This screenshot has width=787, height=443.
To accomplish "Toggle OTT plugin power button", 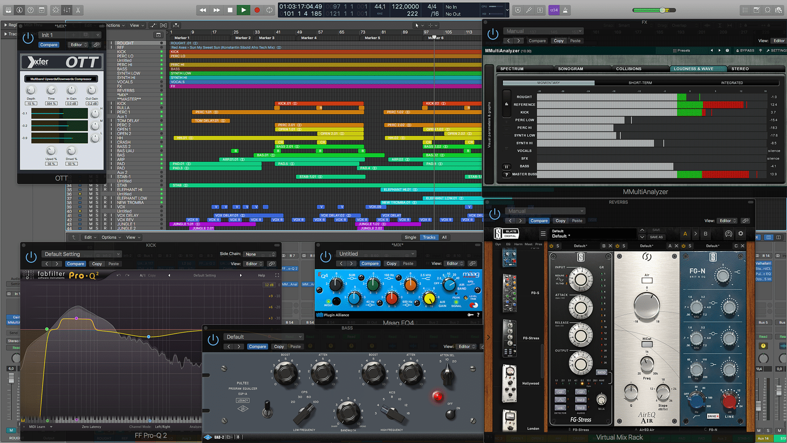I will pos(28,38).
